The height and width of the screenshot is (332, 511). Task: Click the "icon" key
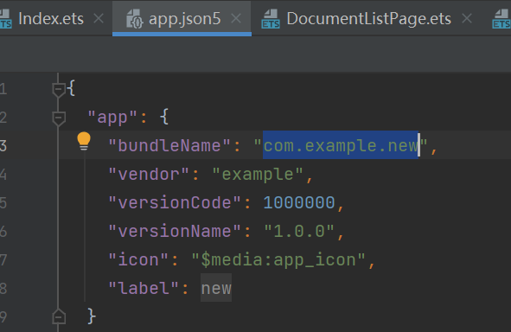138,260
